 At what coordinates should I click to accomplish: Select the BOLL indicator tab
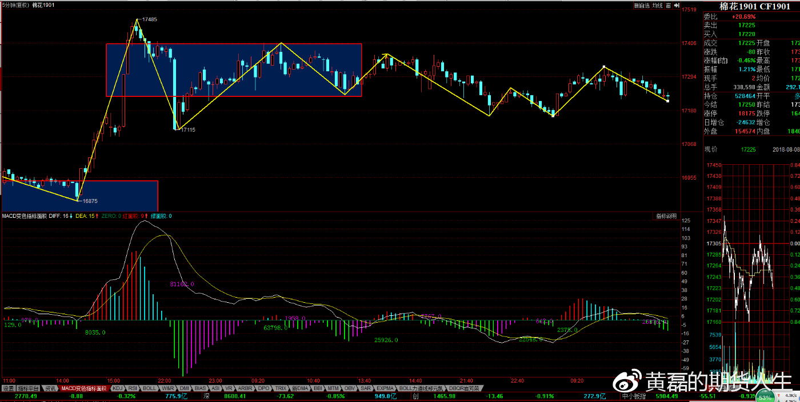pos(150,388)
